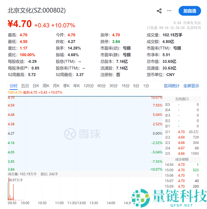Click the 15:06 trade detail row
Viewport: 207px width, 209px height.
182,176
